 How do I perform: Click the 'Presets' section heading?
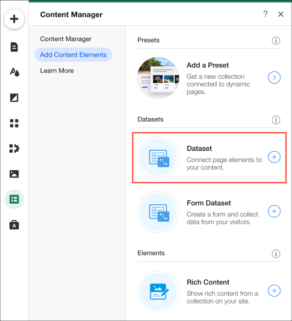(148, 40)
